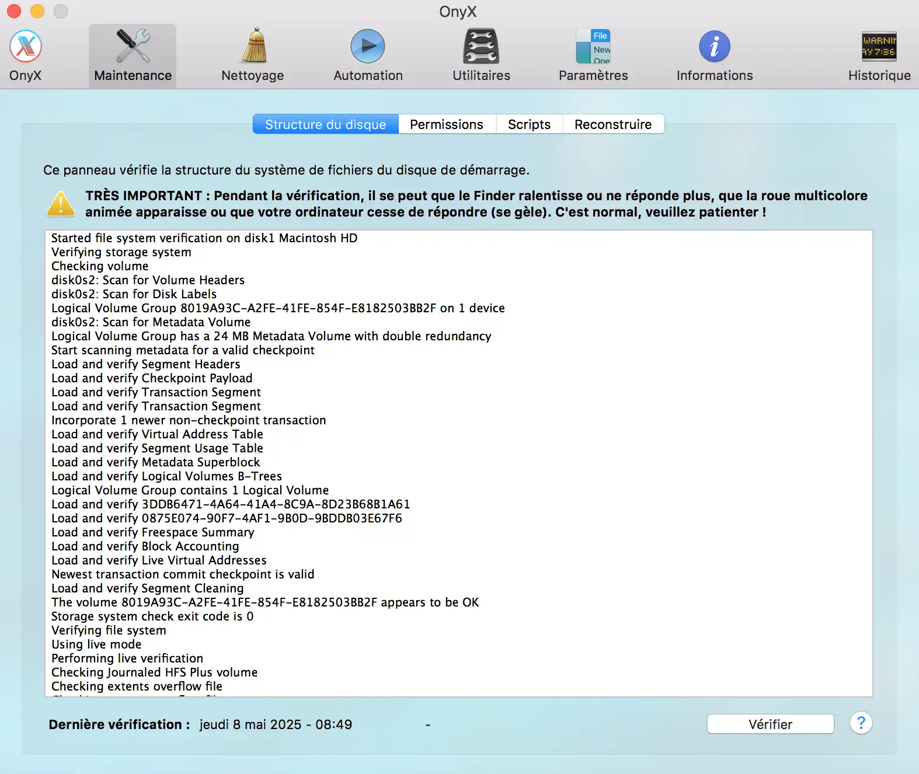Click 'disk0s2: Scan for Disk Labels' line
The width and height of the screenshot is (919, 774).
click(x=134, y=294)
